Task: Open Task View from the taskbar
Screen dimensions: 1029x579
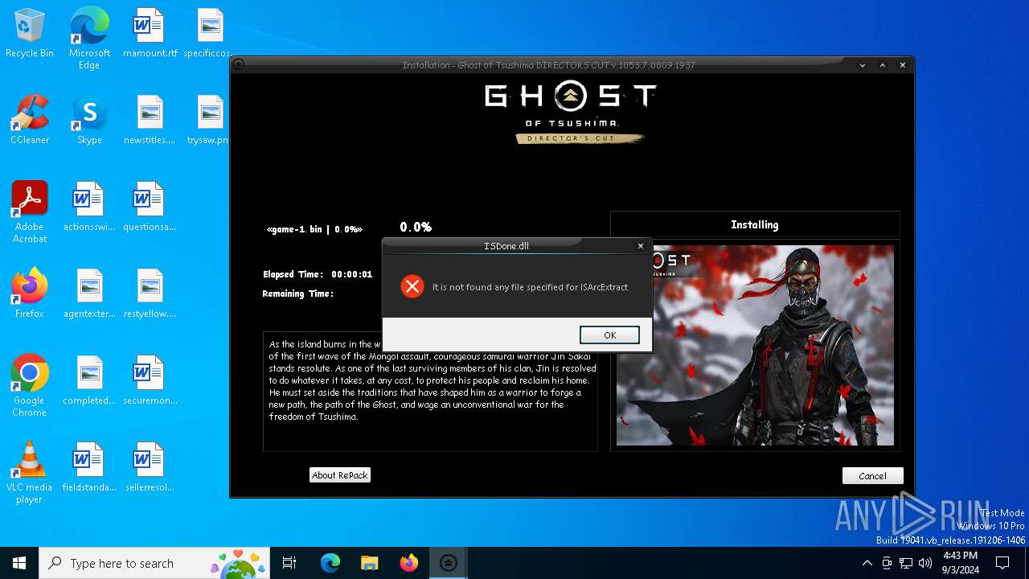Action: 289,563
